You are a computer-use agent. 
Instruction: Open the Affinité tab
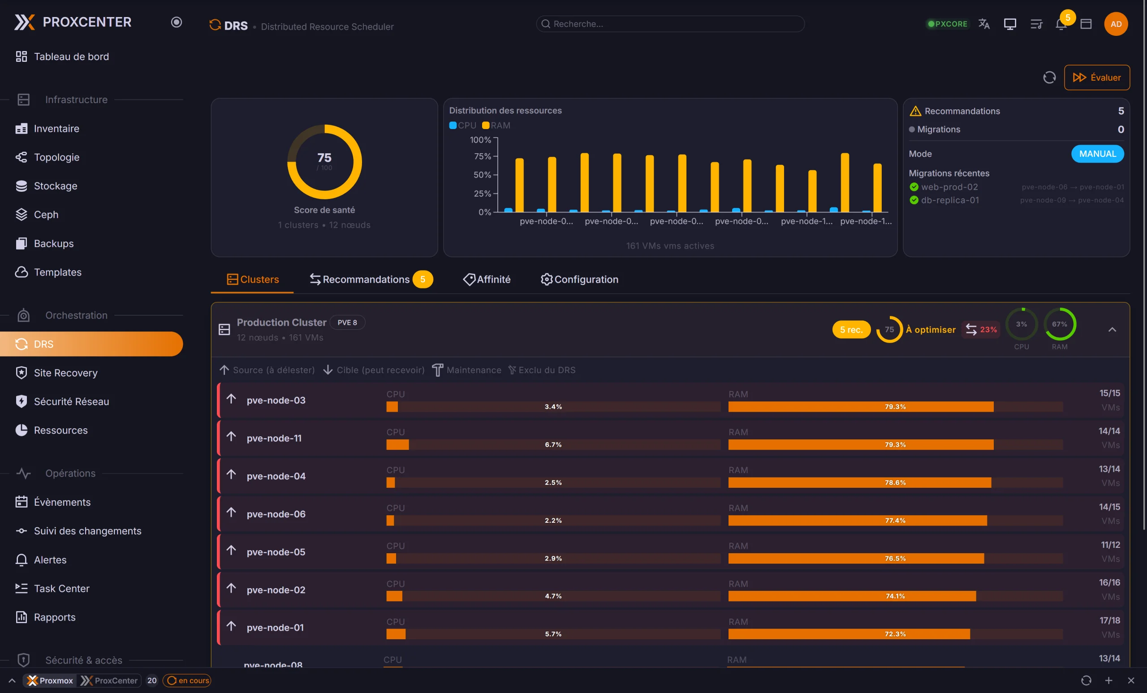point(487,279)
